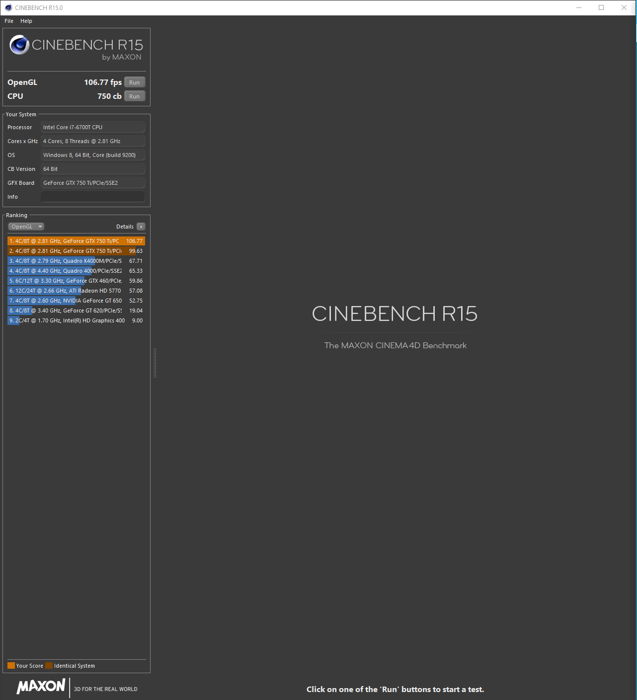
Task: Select ranking entry 7 NVIDIA GeForce GT 650
Action: click(x=76, y=301)
